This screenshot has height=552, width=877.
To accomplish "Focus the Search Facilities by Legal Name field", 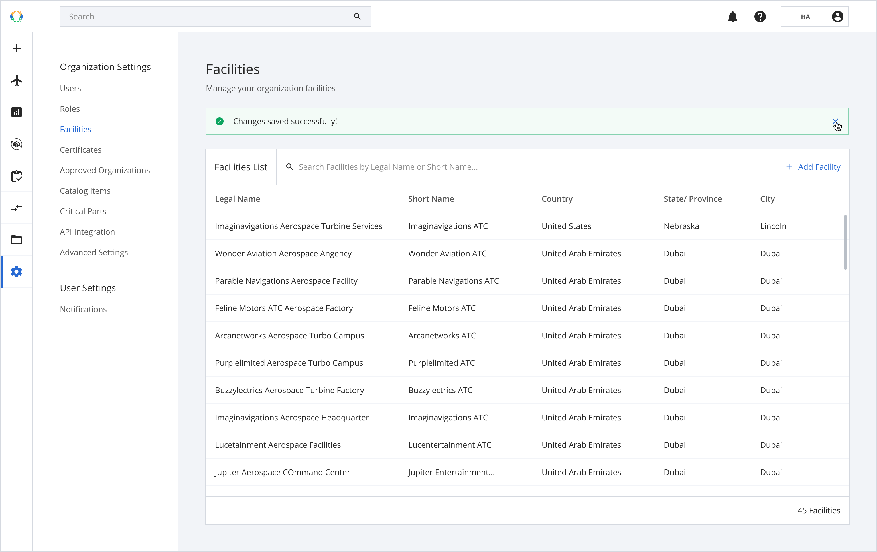I will [526, 167].
